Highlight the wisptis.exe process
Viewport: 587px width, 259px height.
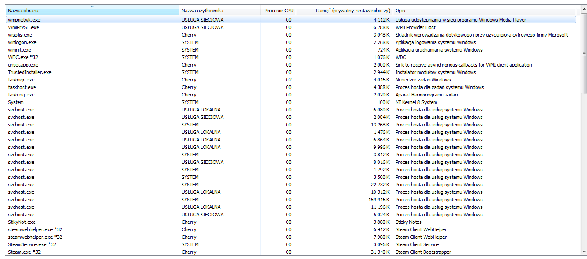point(20,35)
